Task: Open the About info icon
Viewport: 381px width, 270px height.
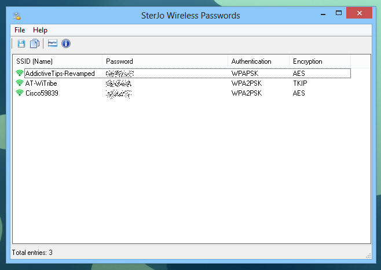Action: pyautogui.click(x=66, y=43)
